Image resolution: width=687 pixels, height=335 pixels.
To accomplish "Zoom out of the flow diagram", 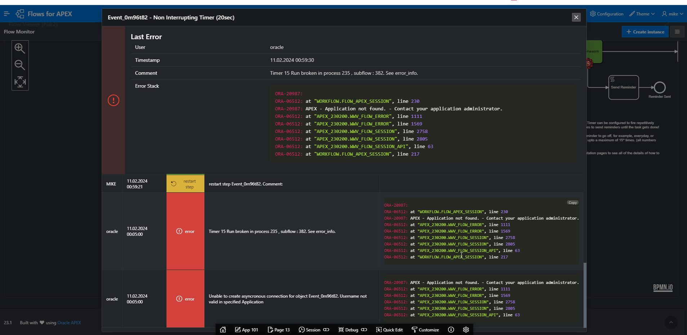I will coord(20,65).
